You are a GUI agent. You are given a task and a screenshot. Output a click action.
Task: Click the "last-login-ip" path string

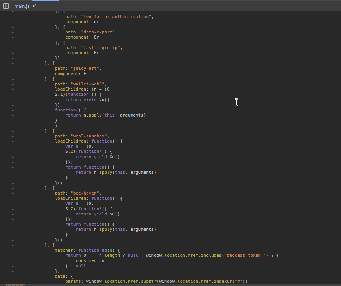point(100,48)
